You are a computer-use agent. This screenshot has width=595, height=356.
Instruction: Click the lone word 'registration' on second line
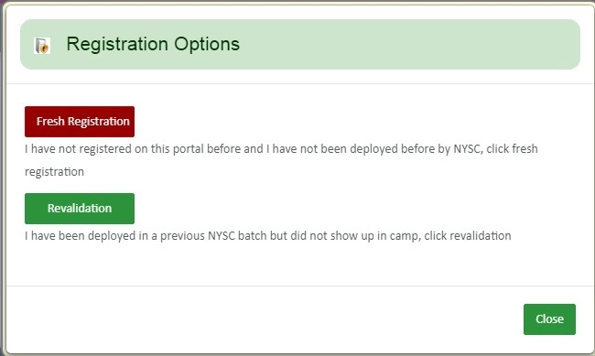[x=54, y=172]
